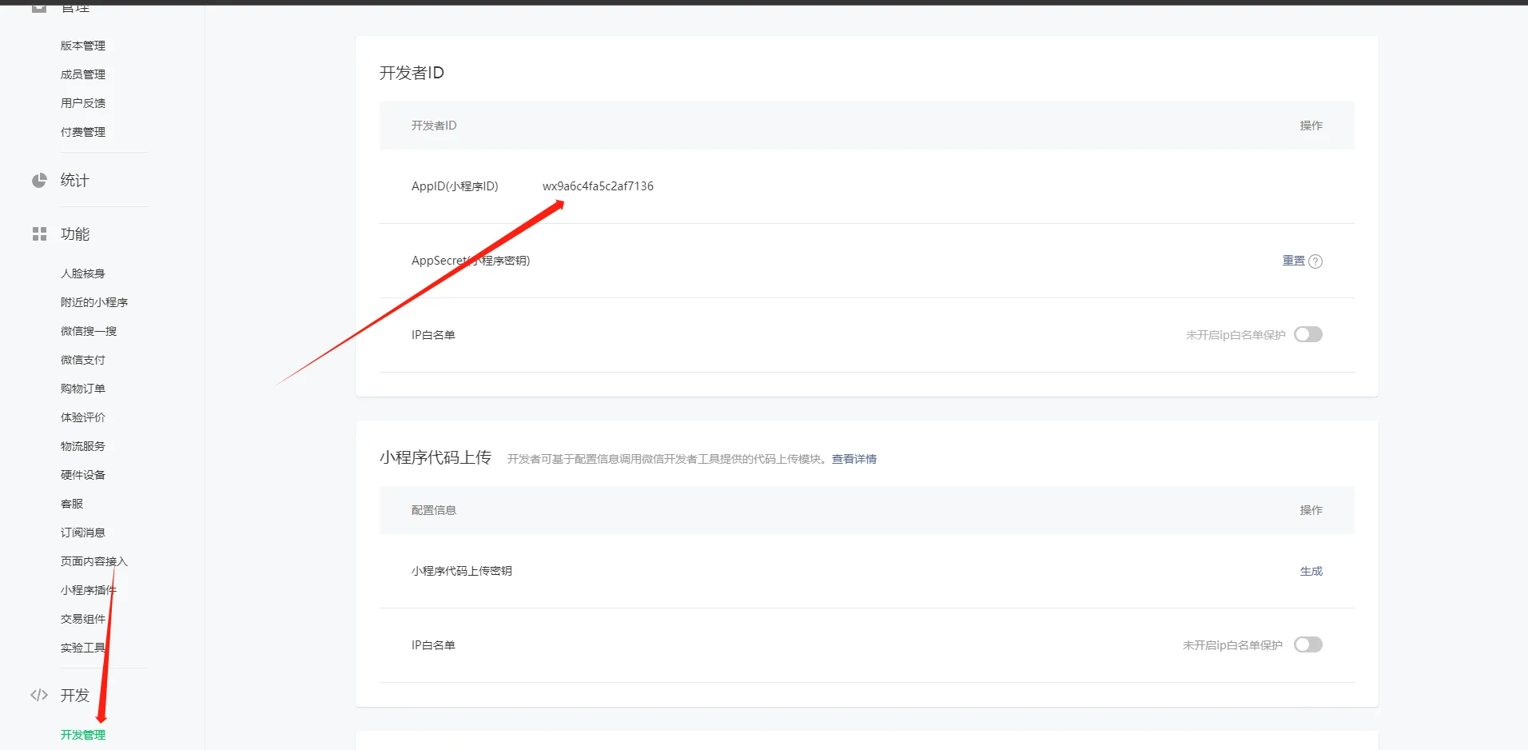The height and width of the screenshot is (750, 1528).
Task: Select the 开发 code icon in sidebar
Action: pyautogui.click(x=38, y=695)
